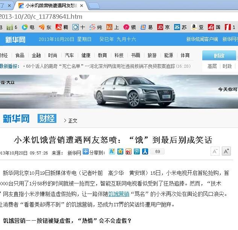Click the large 新华网 logo above article
This screenshot has width=238, height=230.
click(16, 118)
